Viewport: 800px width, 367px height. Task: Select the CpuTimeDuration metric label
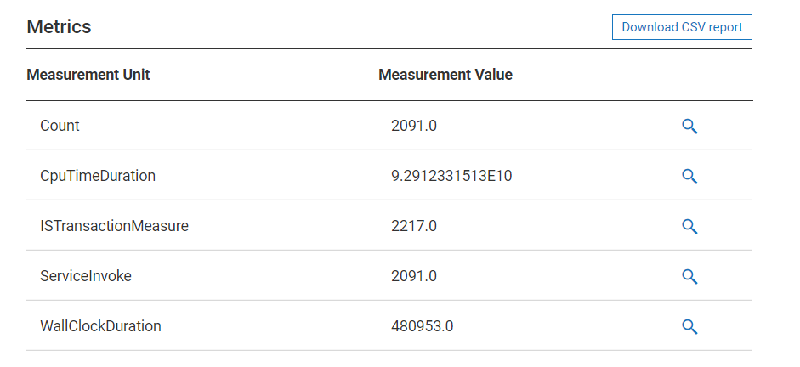point(98,176)
